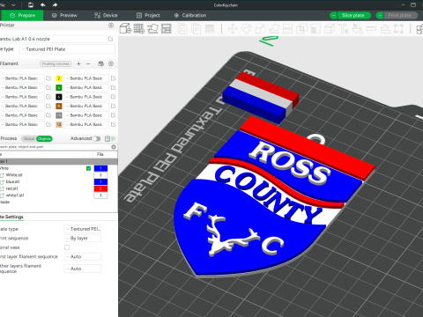Screen dimensions: 423x317
Task: Select white1.stl in object list
Action: (x=15, y=195)
